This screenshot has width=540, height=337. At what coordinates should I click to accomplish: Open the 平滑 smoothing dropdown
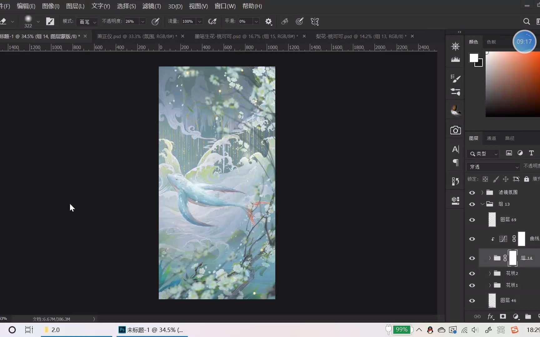pyautogui.click(x=256, y=22)
